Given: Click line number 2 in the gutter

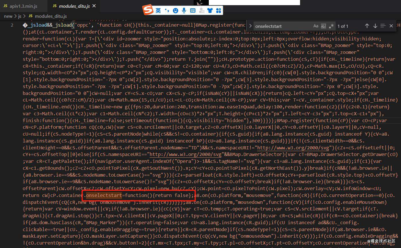Looking at the screenshot, I should click(12, 25).
